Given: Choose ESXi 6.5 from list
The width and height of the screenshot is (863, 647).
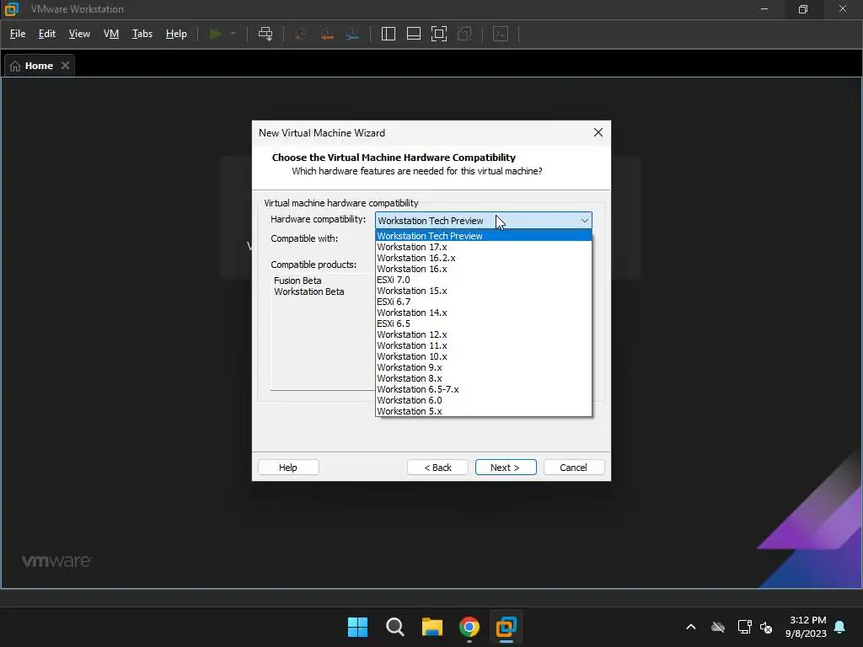Looking at the screenshot, I should click(x=483, y=324).
